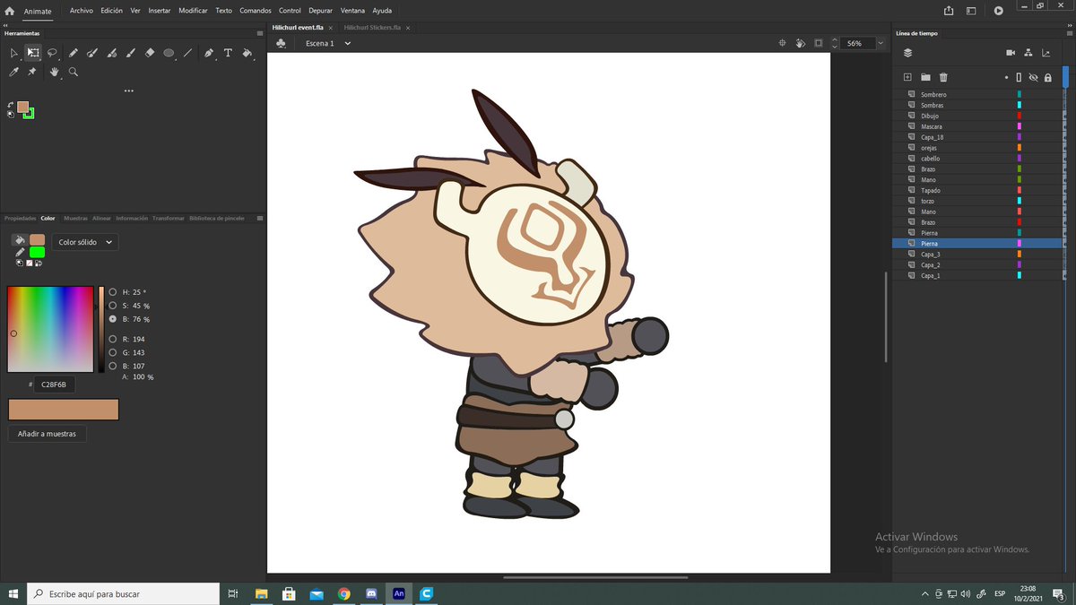Click the rotation tool icon above stage
1076x605 pixels.
(x=800, y=43)
